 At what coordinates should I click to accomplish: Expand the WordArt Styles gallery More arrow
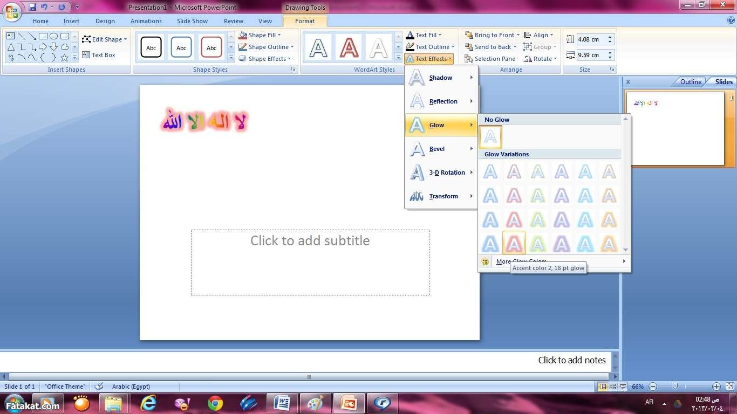coord(398,57)
